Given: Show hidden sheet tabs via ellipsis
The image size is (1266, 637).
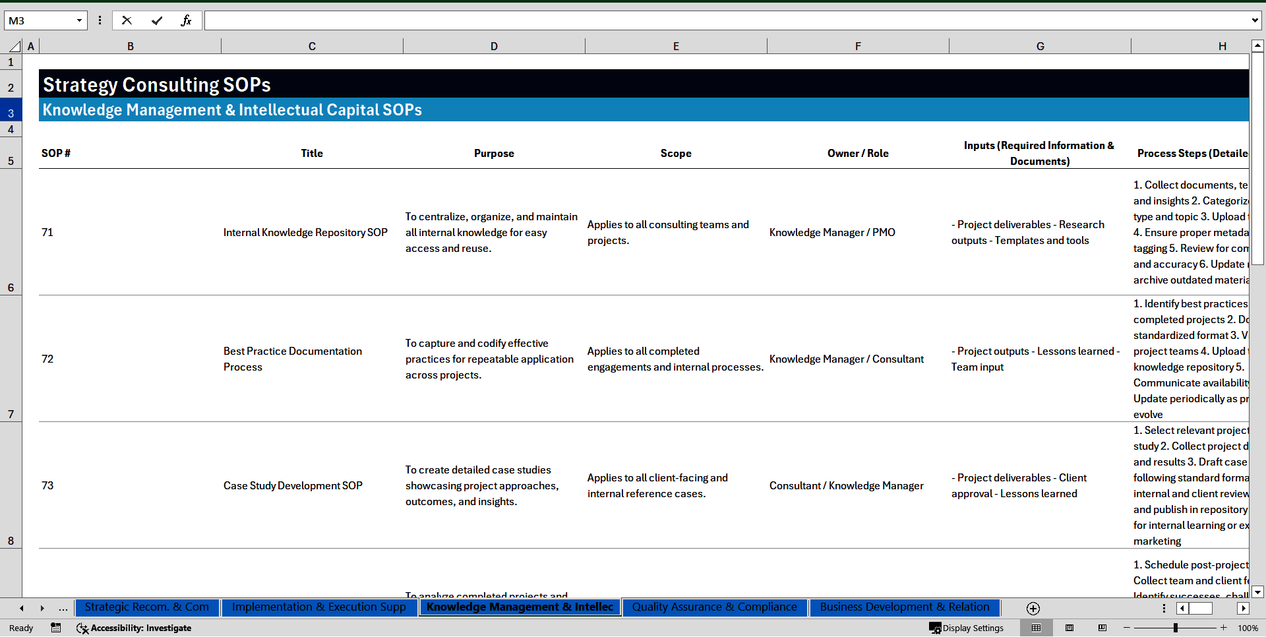Looking at the screenshot, I should point(63,608).
